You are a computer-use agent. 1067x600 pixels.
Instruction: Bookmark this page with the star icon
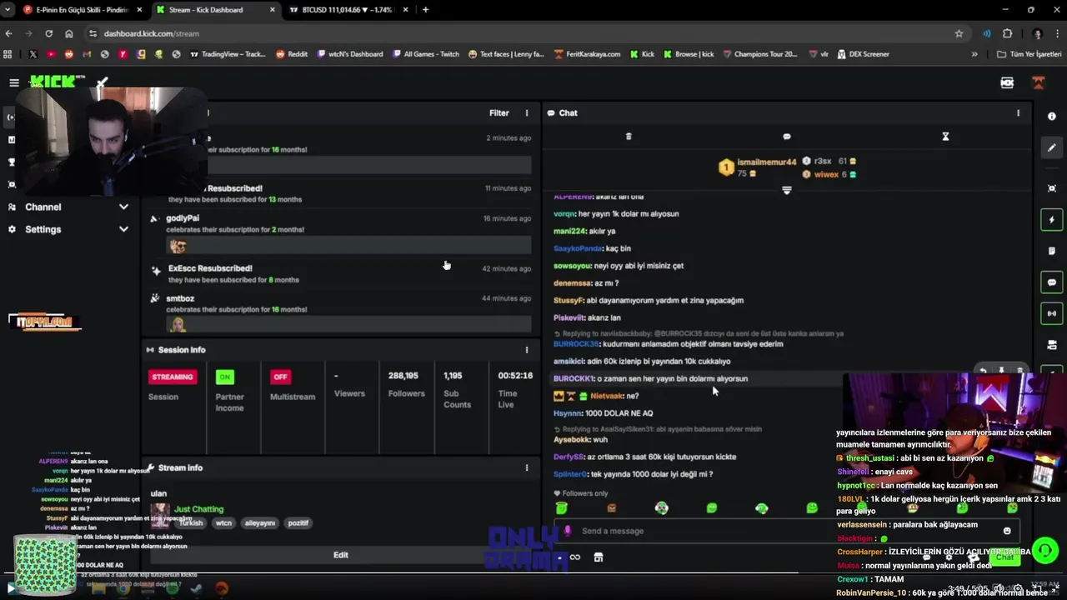tap(959, 33)
